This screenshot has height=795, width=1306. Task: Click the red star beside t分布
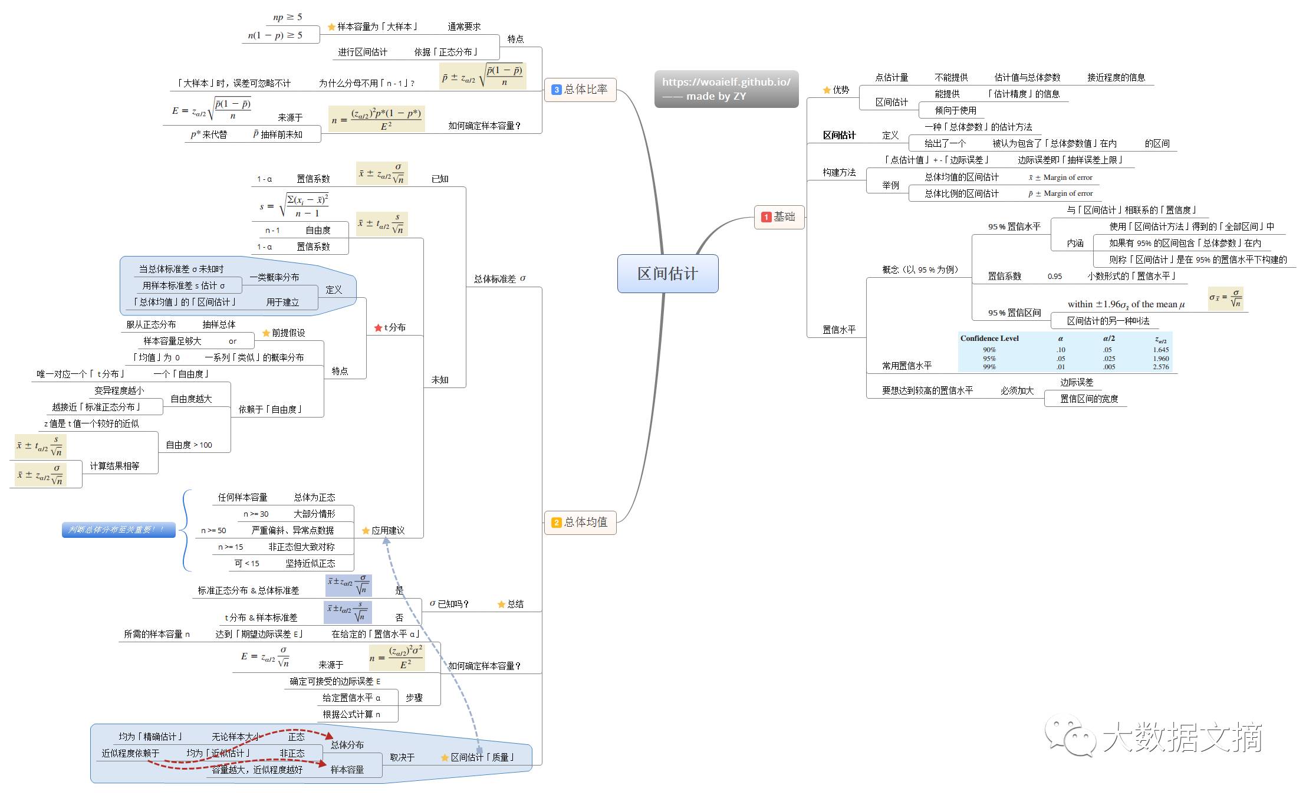(378, 327)
